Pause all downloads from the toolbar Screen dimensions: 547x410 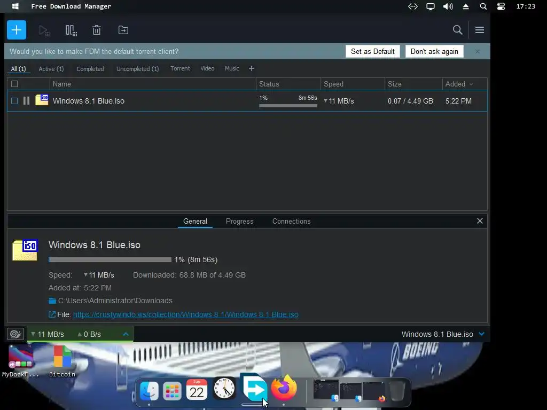pos(71,30)
